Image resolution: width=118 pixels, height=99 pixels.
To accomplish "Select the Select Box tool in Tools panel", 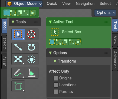I will tap(18, 34).
